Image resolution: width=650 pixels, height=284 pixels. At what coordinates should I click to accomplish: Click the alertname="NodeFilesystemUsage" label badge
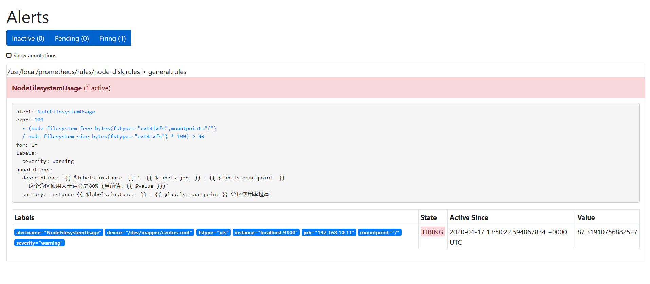[59, 232]
